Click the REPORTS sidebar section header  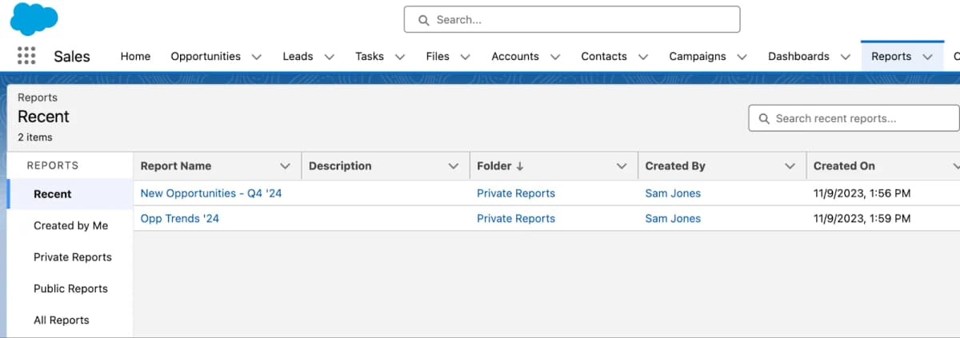pyautogui.click(x=53, y=165)
